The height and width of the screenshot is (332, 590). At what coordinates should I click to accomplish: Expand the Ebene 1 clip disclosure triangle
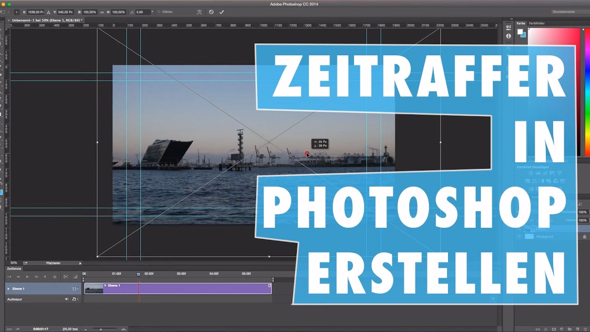pyautogui.click(x=105, y=285)
